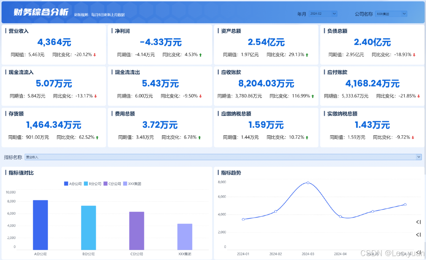
Task: Click the peak data point at 2024-03
Action: (307, 183)
